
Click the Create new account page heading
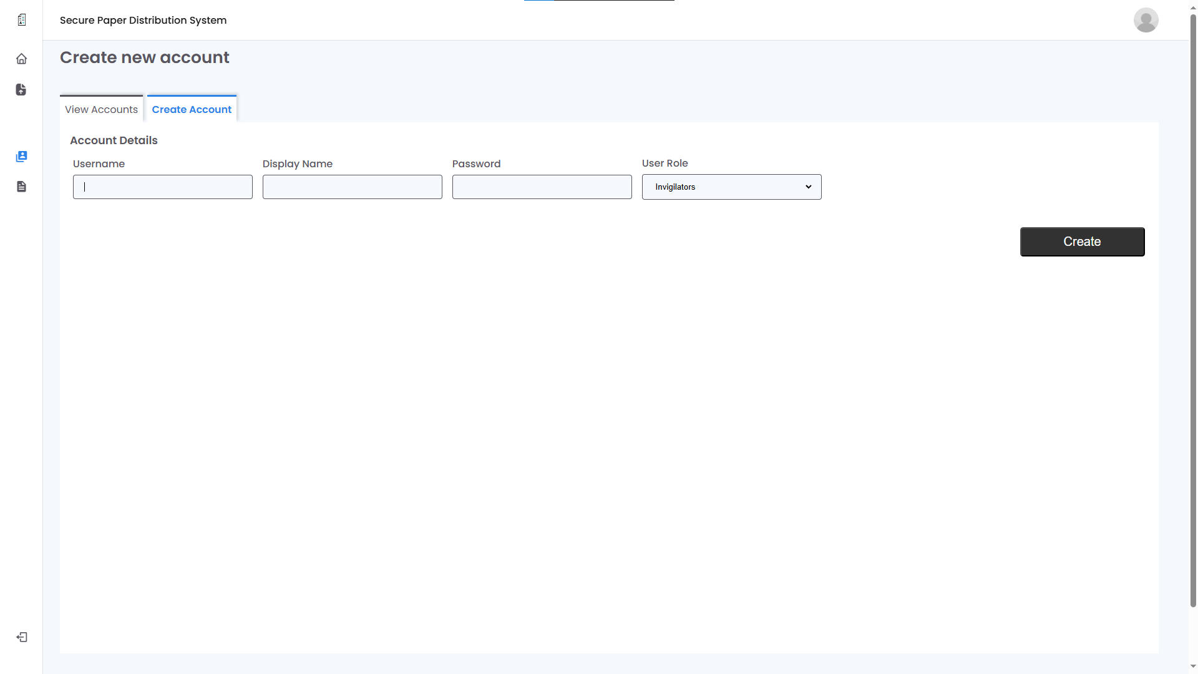coord(144,57)
